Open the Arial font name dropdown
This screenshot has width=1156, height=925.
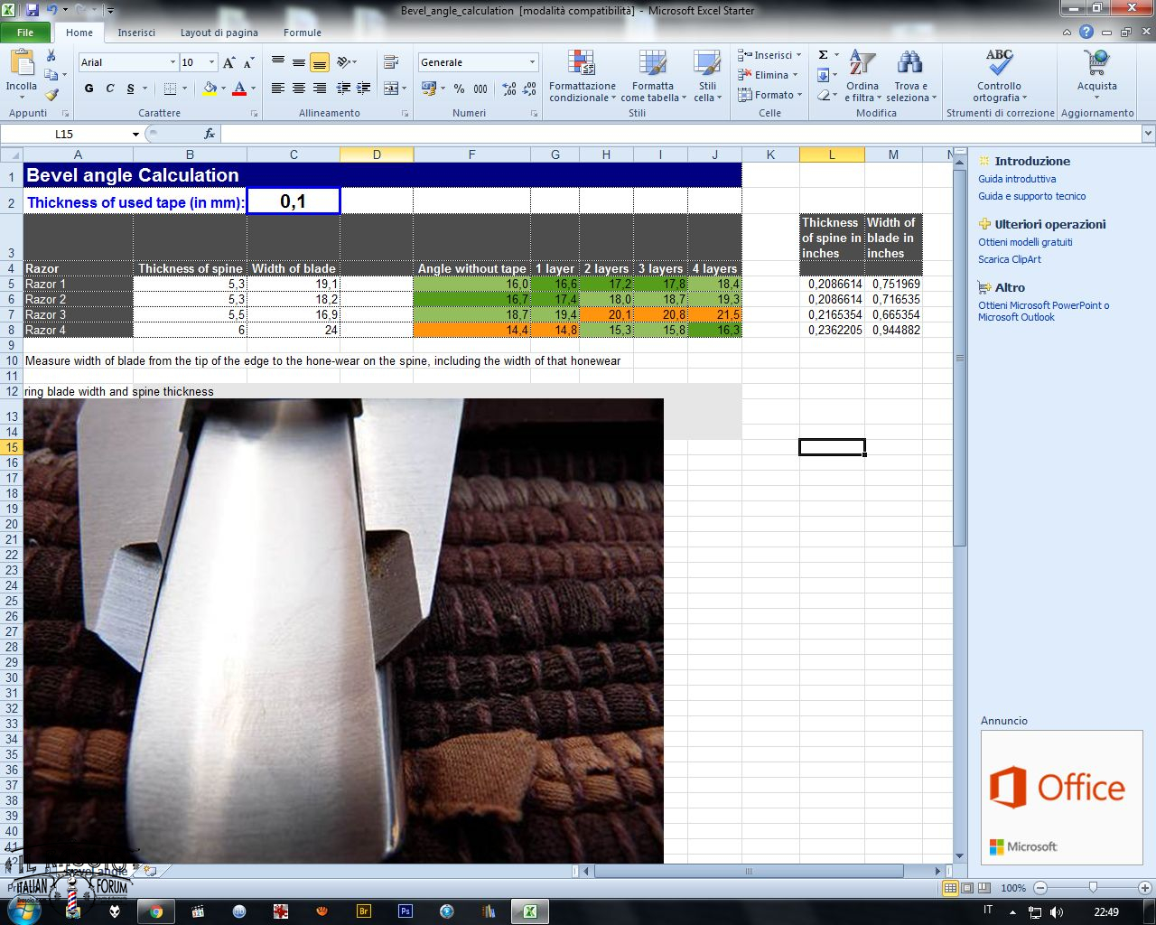[173, 62]
